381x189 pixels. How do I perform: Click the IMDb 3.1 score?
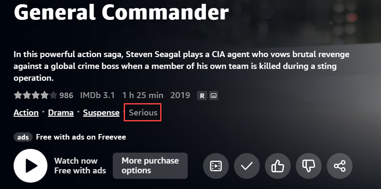(x=97, y=96)
